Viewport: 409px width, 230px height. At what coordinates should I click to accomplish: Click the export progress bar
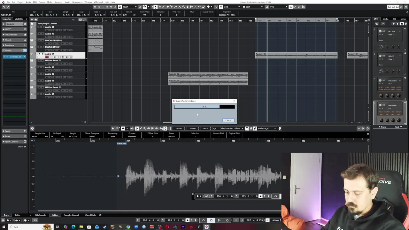(x=204, y=107)
